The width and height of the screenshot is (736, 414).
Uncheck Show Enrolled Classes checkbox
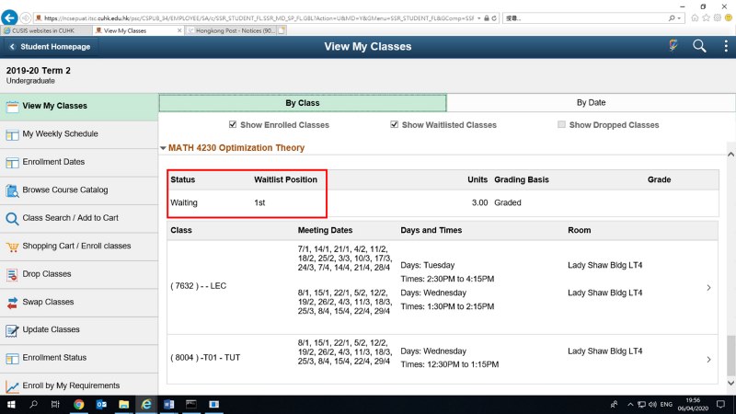[x=233, y=125]
